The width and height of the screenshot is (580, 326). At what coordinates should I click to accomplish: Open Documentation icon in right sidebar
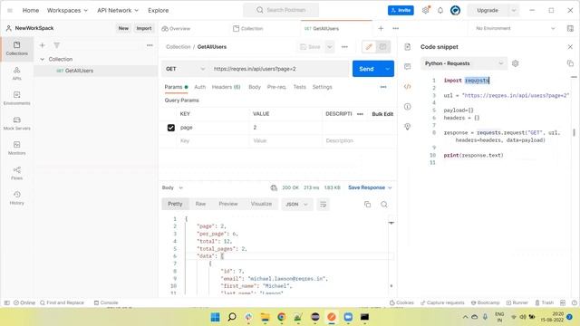407,46
